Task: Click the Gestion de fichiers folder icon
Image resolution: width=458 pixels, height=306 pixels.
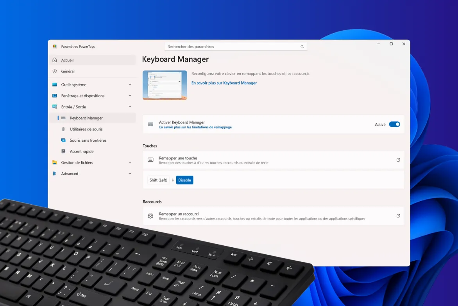Action: pyautogui.click(x=55, y=162)
